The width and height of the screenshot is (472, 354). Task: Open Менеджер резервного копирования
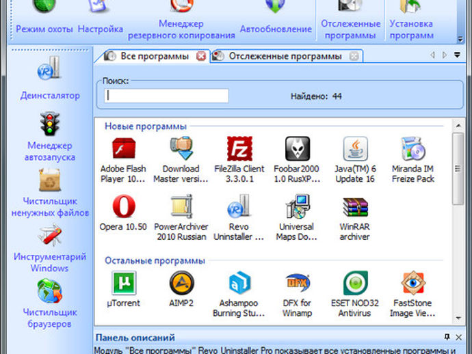(181, 21)
